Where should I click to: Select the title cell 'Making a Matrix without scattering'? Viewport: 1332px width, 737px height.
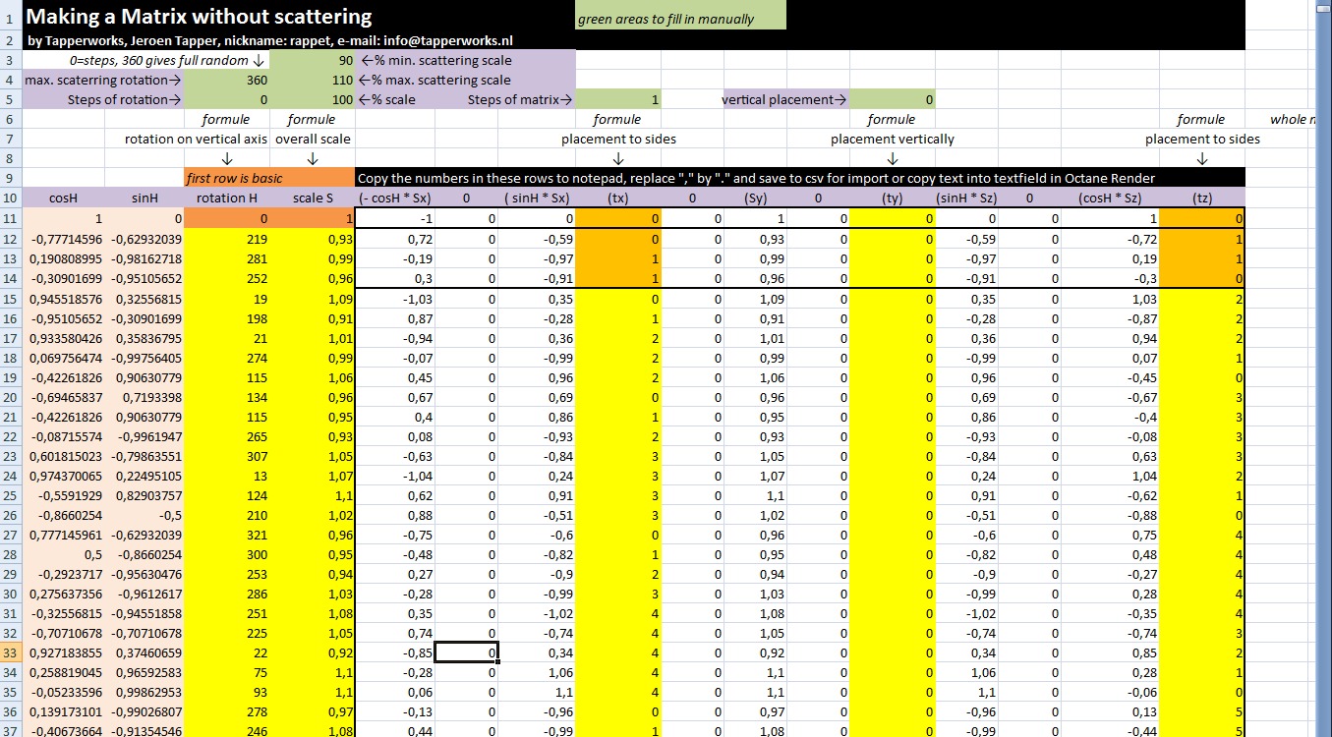(x=200, y=16)
